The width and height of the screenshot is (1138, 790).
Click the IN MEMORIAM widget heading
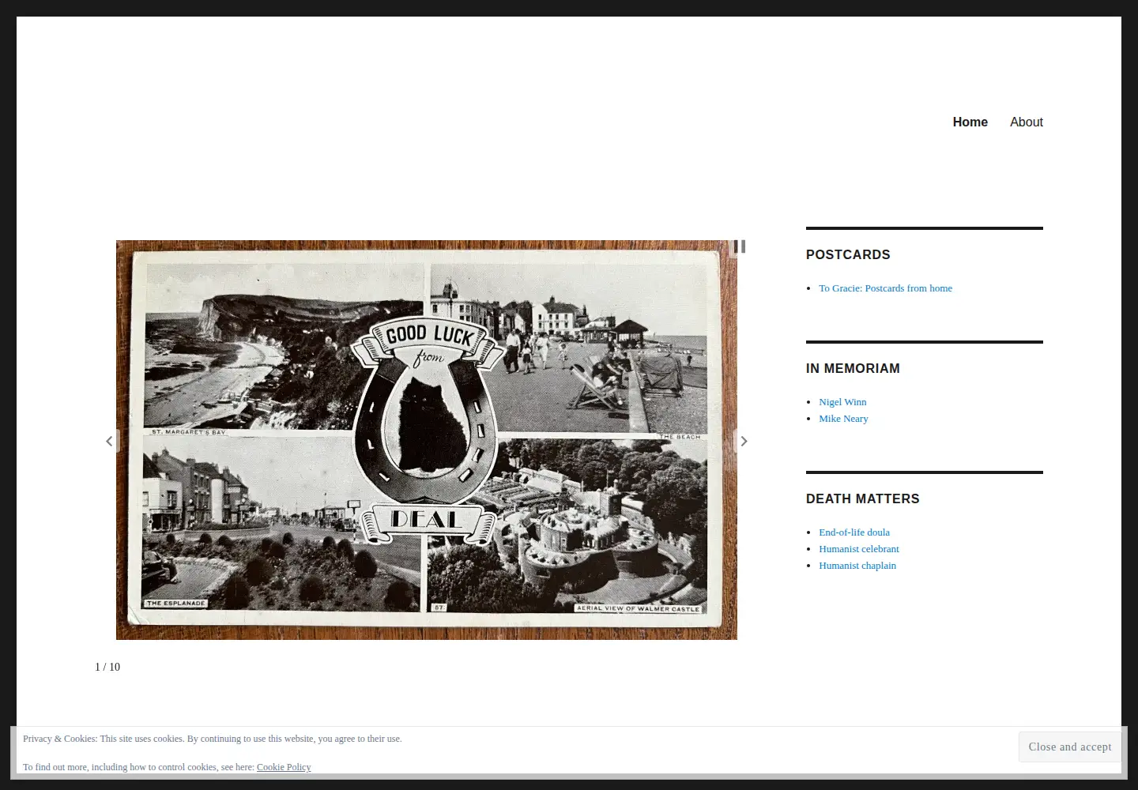(x=853, y=368)
